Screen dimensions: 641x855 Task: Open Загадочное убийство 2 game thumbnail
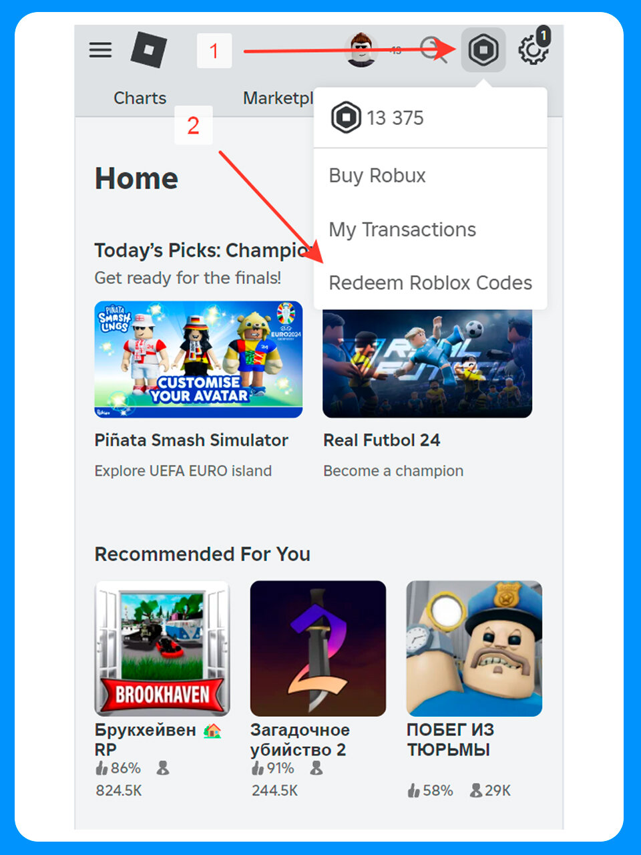318,649
